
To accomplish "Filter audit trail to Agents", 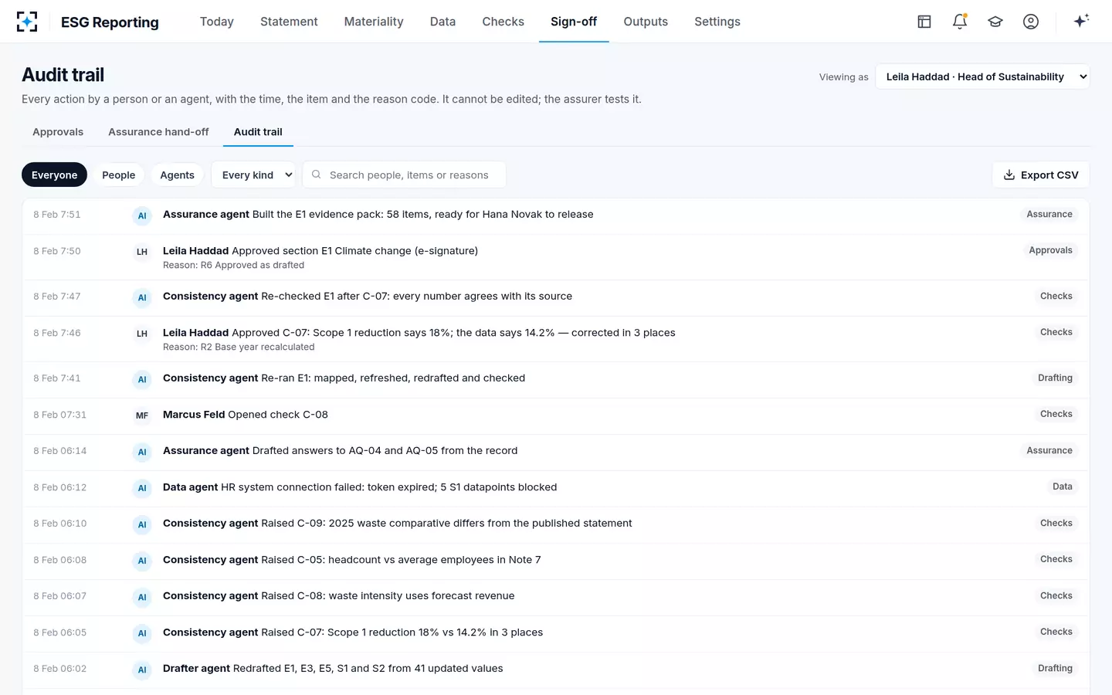I will point(177,175).
